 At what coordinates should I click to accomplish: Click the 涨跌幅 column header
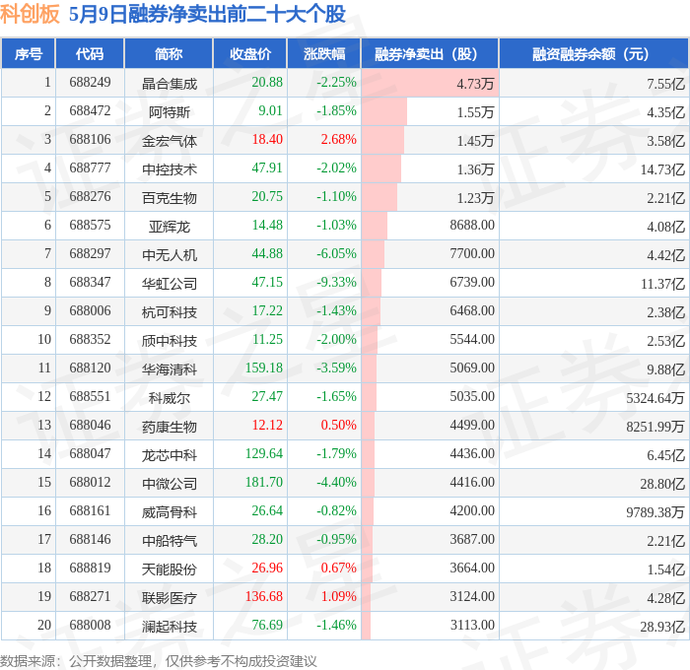pyautogui.click(x=324, y=53)
